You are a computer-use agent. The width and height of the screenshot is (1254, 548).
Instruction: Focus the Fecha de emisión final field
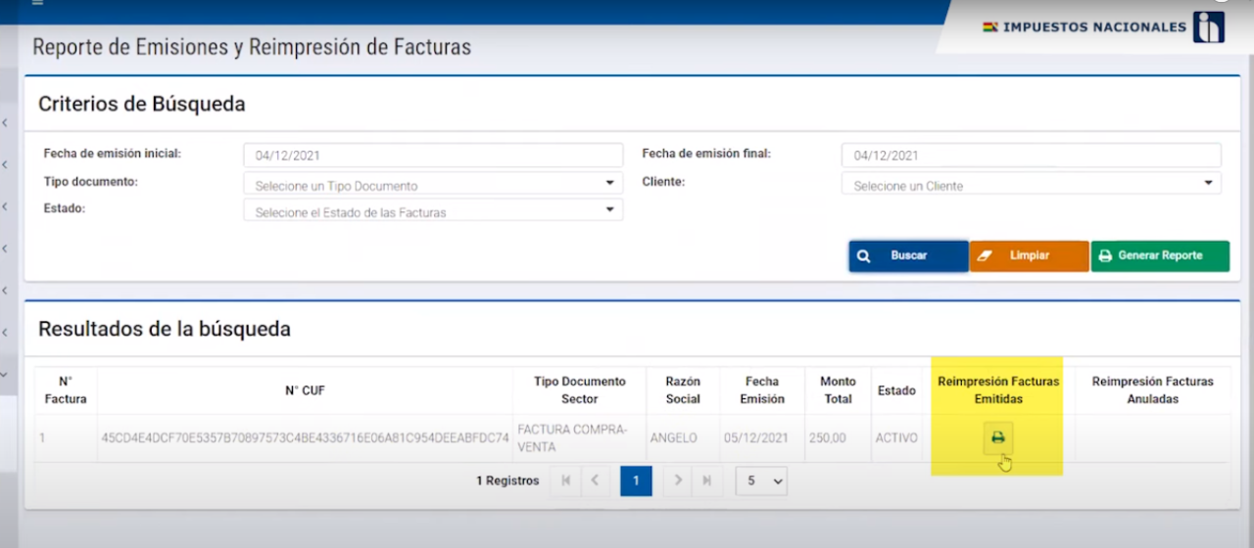pos(1031,155)
